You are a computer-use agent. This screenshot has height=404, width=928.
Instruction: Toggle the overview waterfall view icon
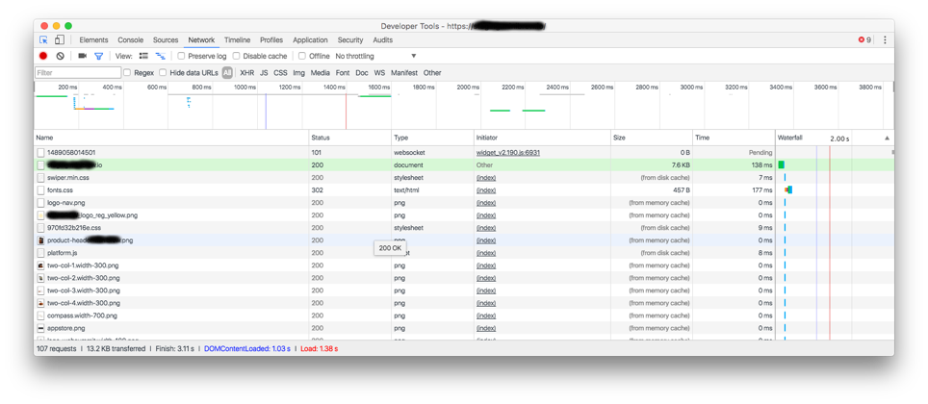[x=160, y=56]
